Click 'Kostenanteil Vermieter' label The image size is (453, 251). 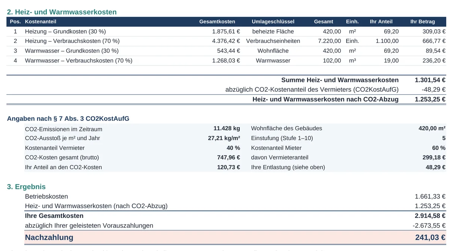click(55, 148)
